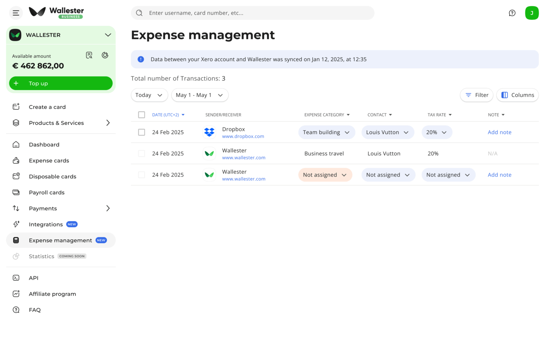The height and width of the screenshot is (342, 548).
Task: Open the Not assigned tax rate dropdown
Action: click(x=448, y=175)
